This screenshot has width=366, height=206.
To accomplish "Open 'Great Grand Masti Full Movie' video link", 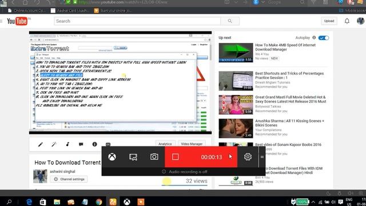I will click(291, 99).
